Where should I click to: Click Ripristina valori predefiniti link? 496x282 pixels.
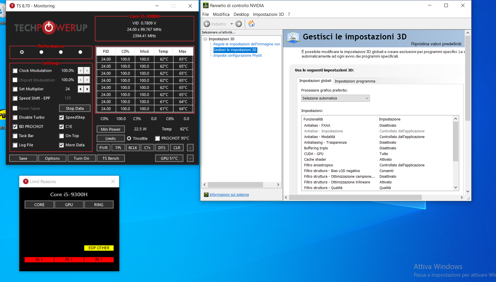tap(436, 44)
